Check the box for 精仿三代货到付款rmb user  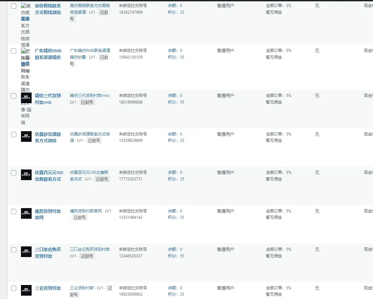coord(14,96)
